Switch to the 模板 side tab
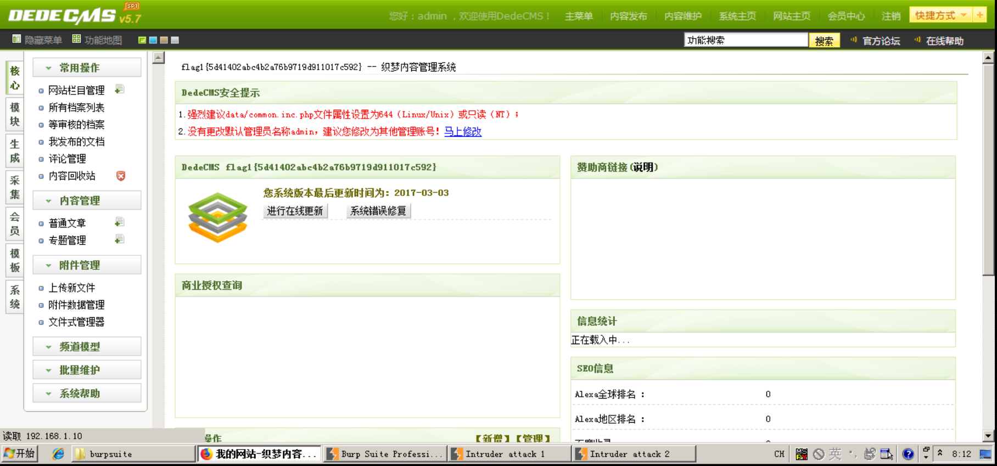This screenshot has width=997, height=466. pyautogui.click(x=15, y=260)
